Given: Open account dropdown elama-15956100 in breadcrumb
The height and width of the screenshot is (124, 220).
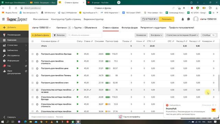Looking at the screenshot, I should coord(41,28).
